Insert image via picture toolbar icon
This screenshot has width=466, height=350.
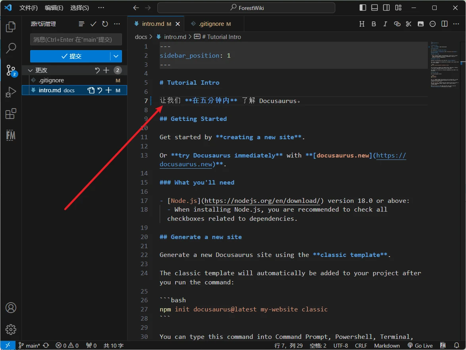(420, 24)
